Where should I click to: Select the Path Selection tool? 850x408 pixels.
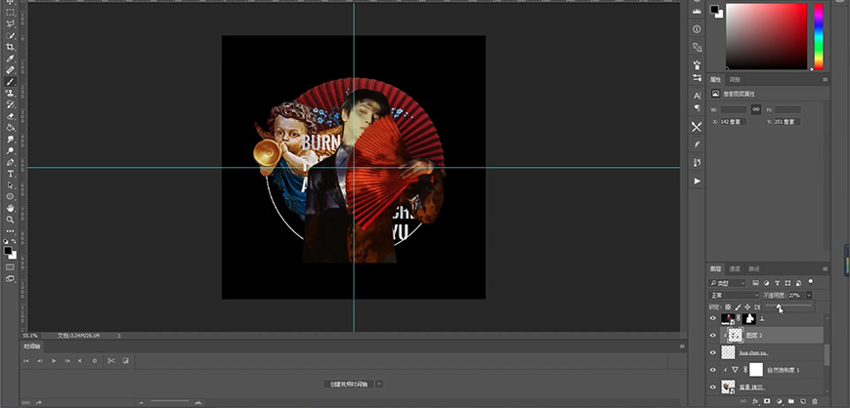[x=11, y=185]
